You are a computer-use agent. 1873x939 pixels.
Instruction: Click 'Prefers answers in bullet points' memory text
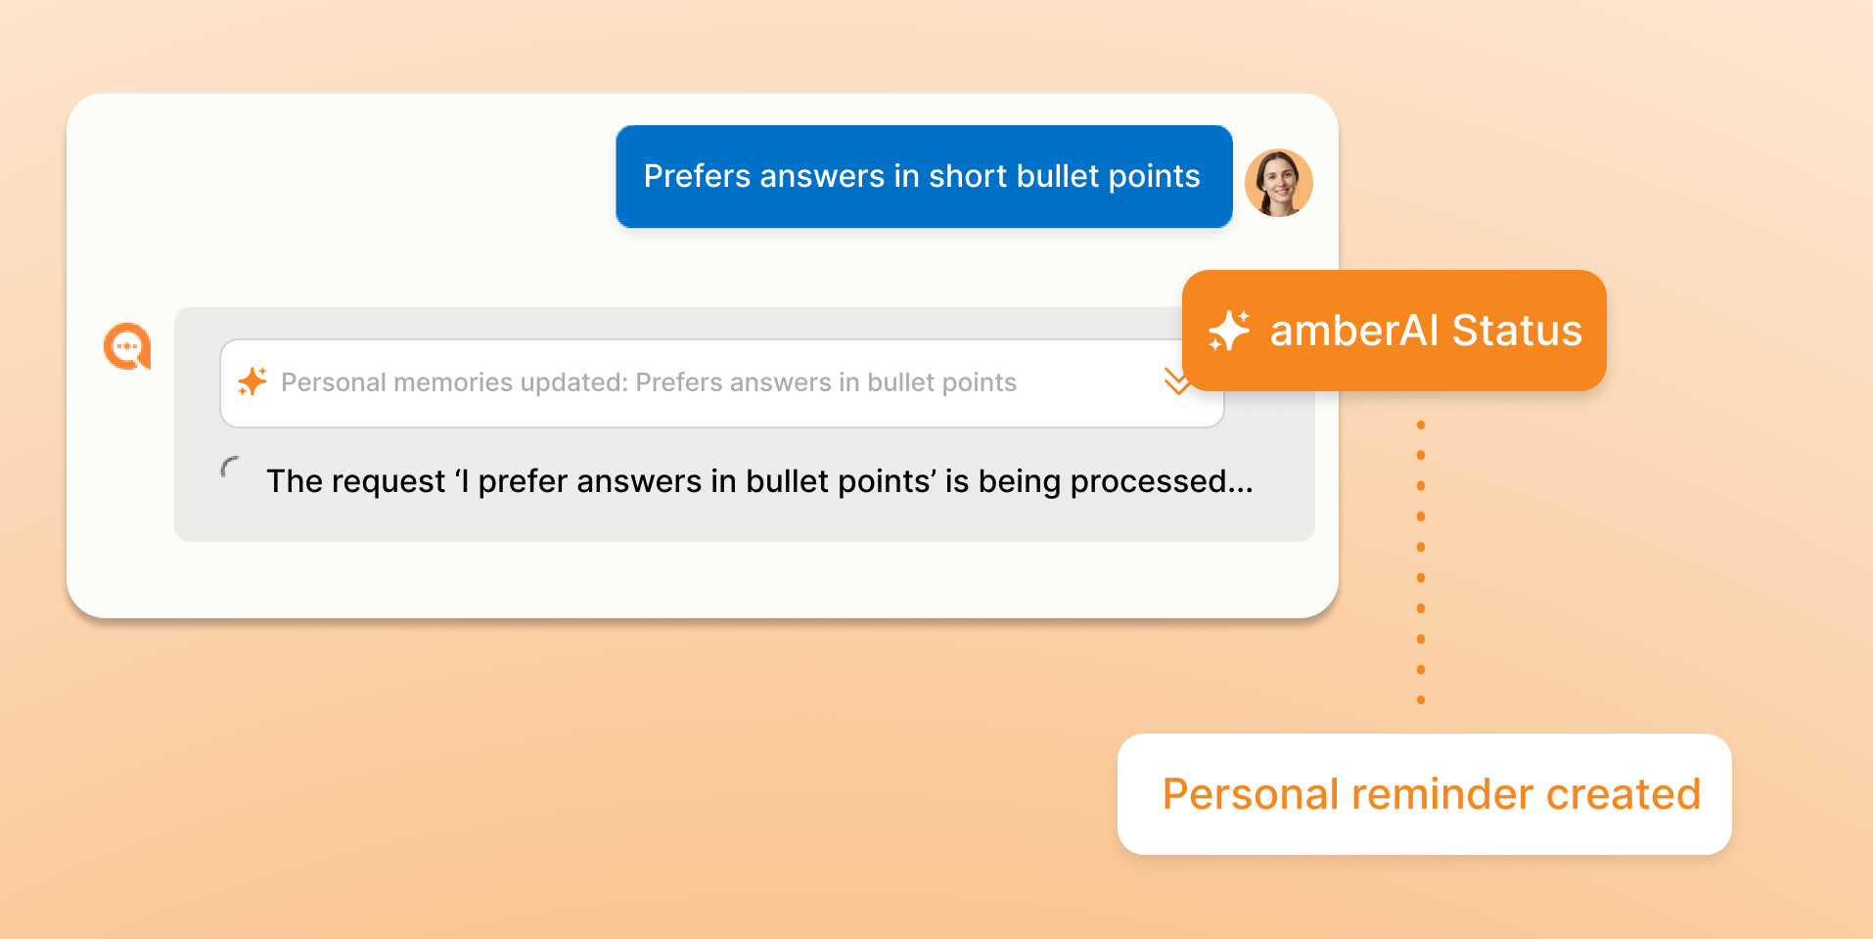pos(826,382)
